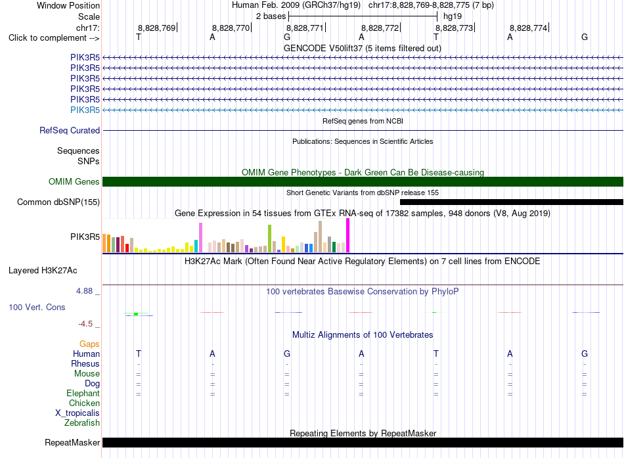Click the tall magenta GTEx expression bar

(x=348, y=235)
